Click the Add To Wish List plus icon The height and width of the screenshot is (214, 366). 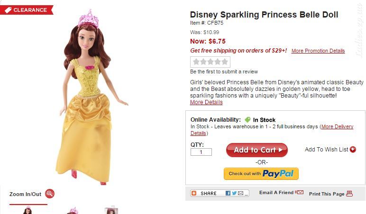click(353, 150)
